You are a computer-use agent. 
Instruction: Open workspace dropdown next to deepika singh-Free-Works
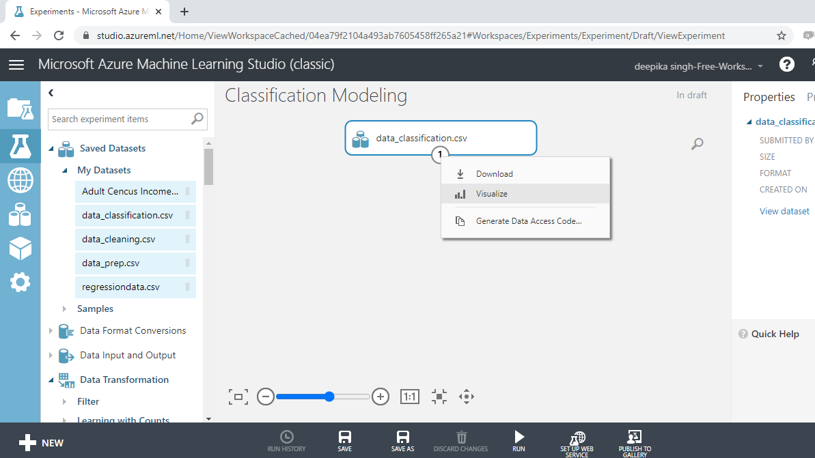[x=760, y=66]
